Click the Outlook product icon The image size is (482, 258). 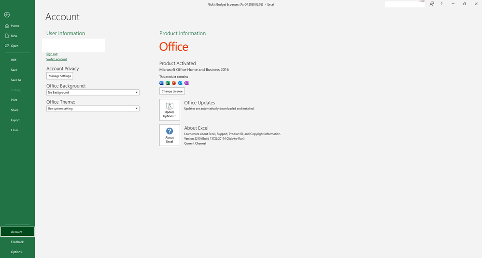(x=180, y=83)
